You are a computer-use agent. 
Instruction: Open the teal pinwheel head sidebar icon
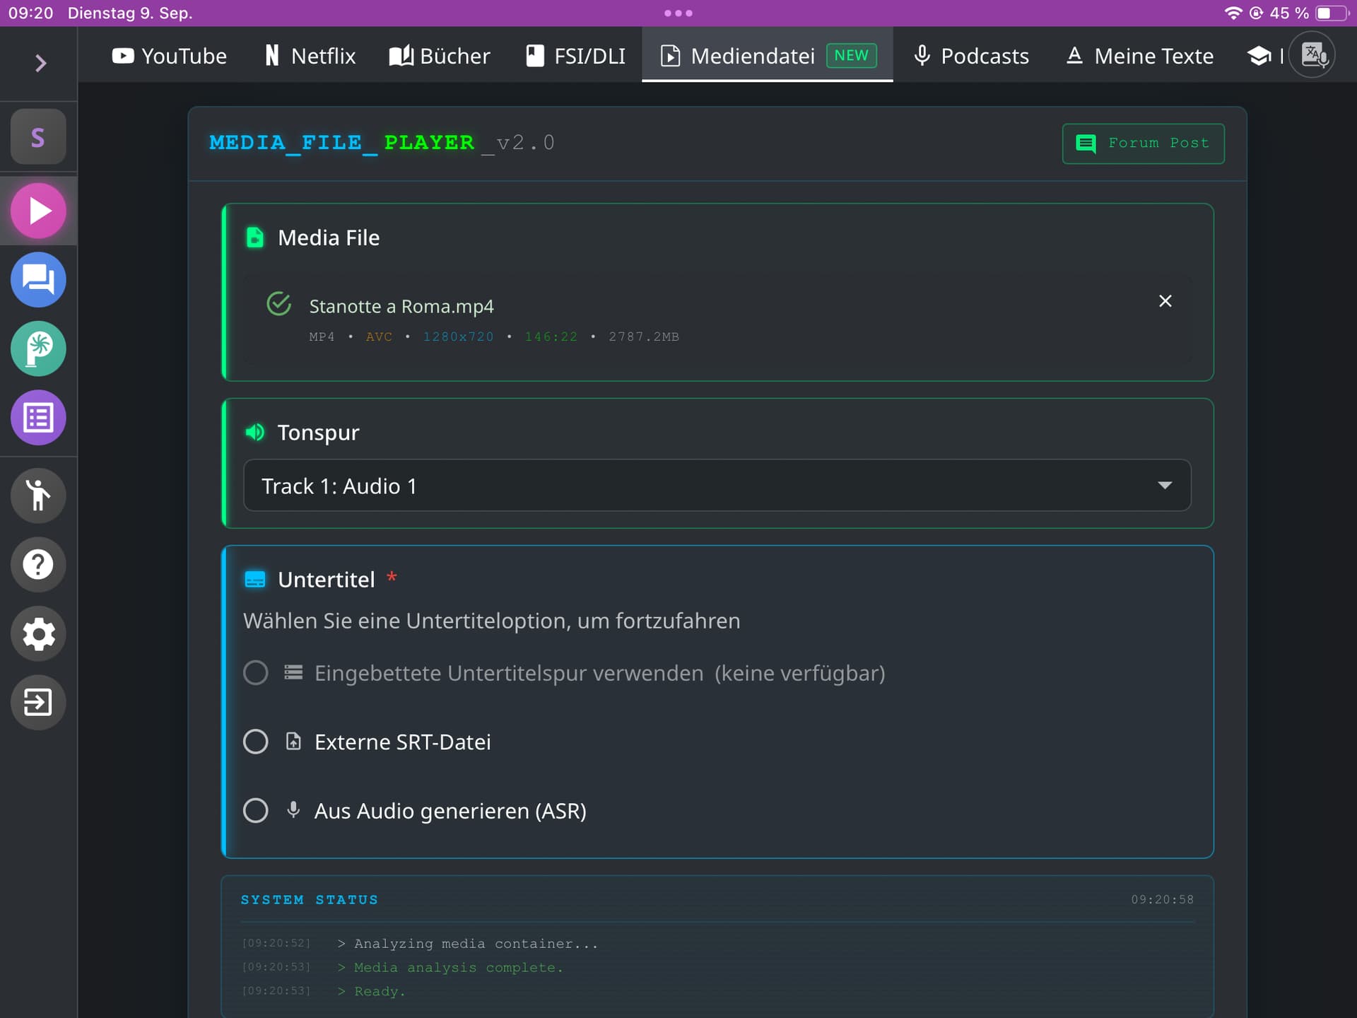point(38,349)
